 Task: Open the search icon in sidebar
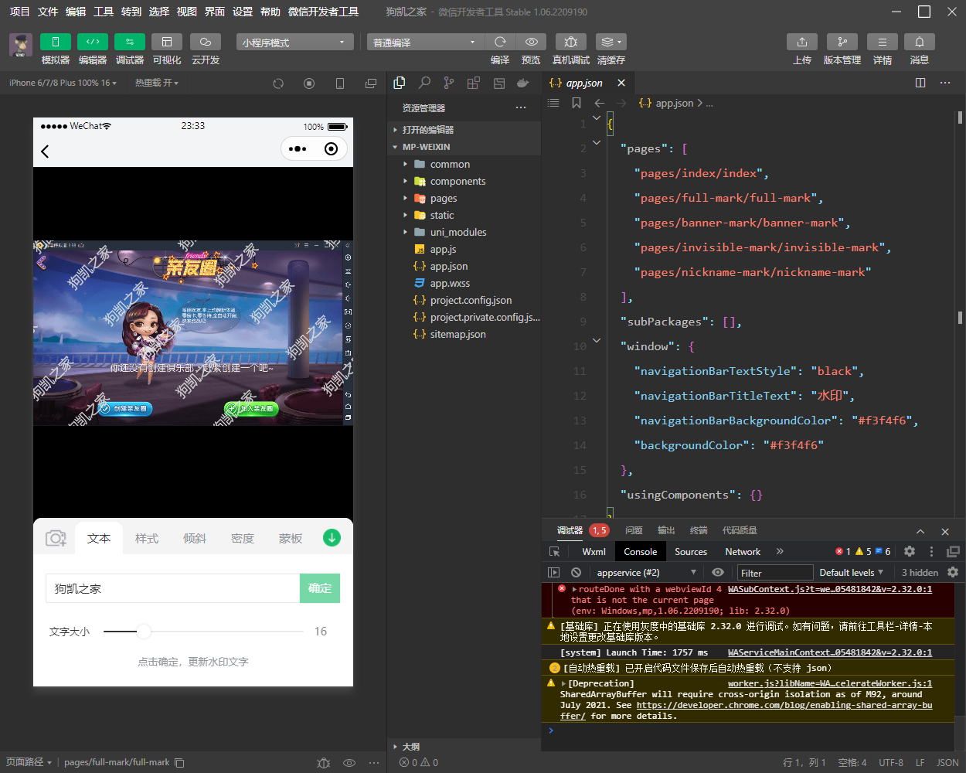424,83
